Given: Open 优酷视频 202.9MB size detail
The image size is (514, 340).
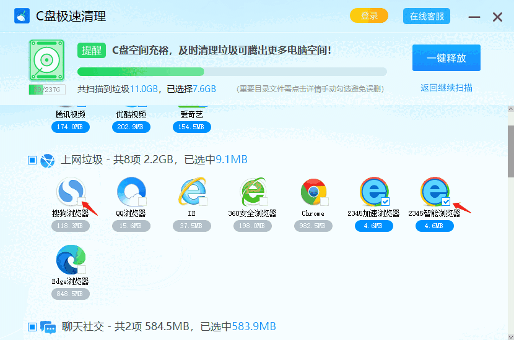Looking at the screenshot, I should 131,127.
